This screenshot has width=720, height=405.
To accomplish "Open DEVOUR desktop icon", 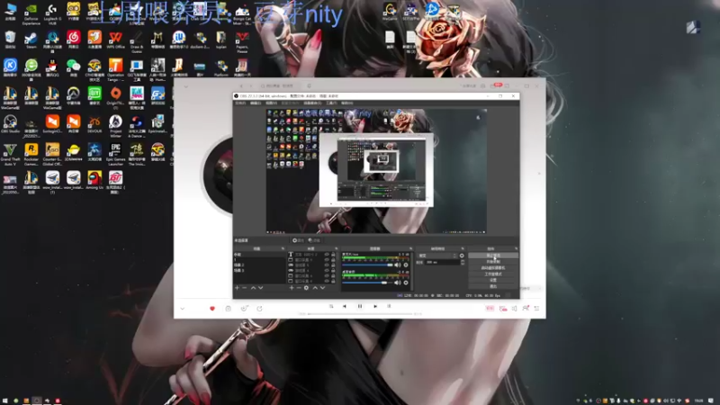I will [94, 124].
